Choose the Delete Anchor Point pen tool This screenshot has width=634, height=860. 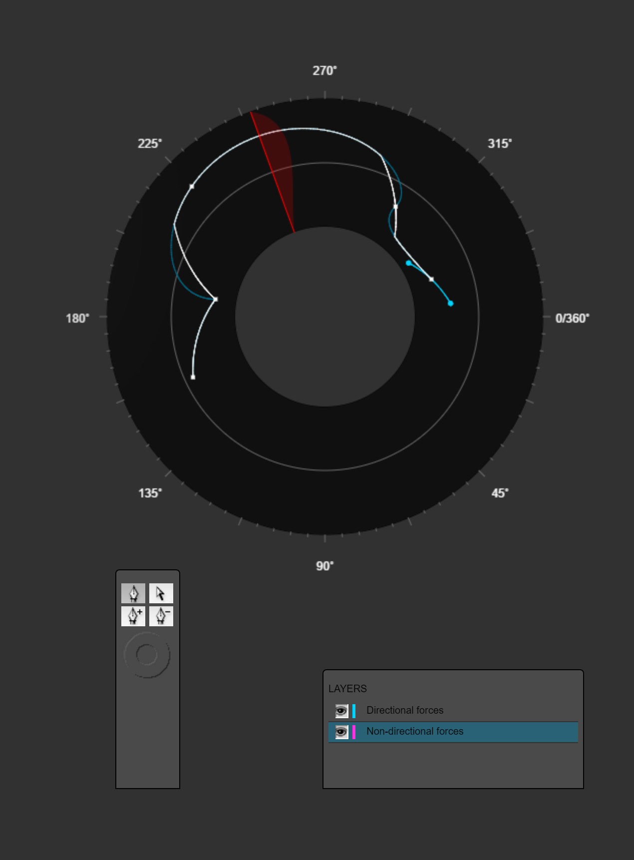[161, 616]
